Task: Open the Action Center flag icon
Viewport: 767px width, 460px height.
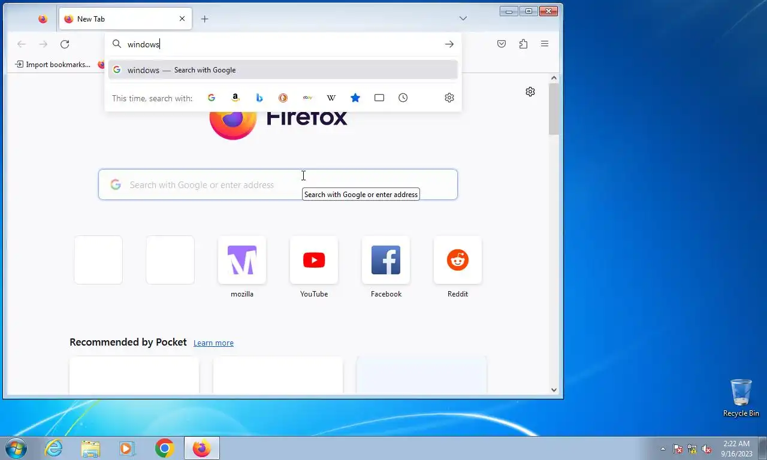Action: point(678,449)
